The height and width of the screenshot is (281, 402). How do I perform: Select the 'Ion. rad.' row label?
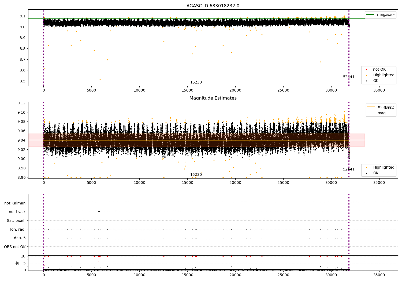coord(18,229)
